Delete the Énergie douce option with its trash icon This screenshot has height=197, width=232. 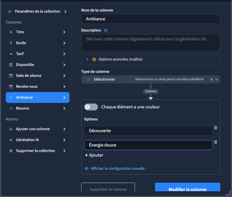216,142
